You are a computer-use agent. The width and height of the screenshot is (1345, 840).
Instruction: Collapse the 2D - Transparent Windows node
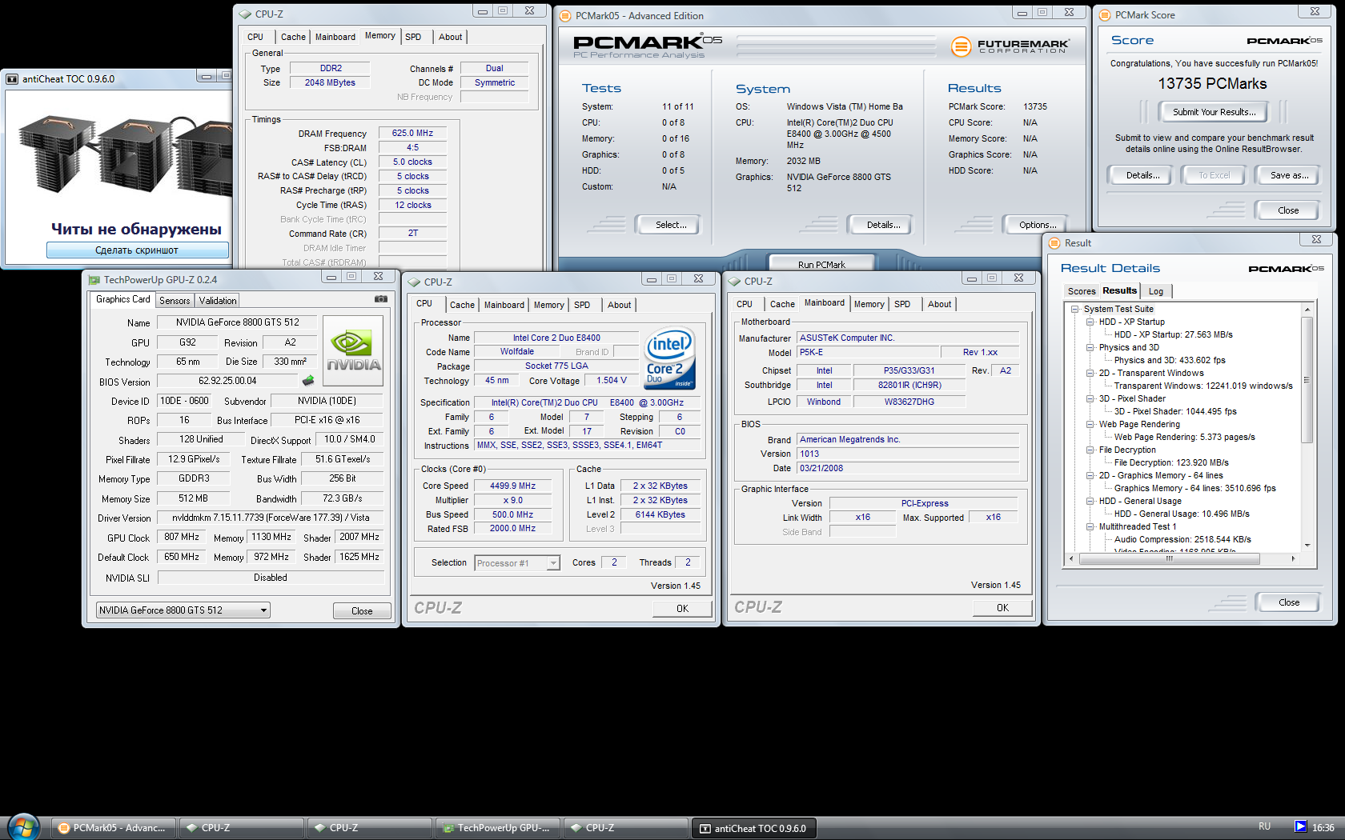click(1090, 374)
